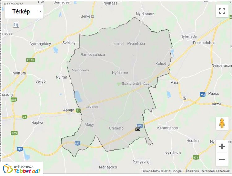Screen dimensions: 232x176
Task: Click the black car marker near Ófehértó
Action: point(138,129)
